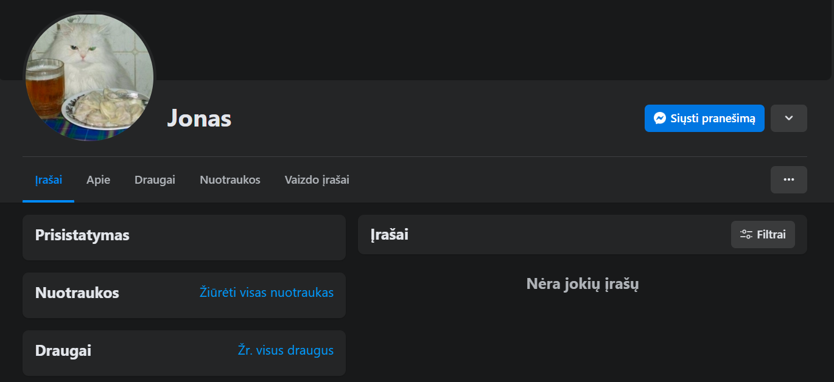
Task: Open the three-dot more options menu
Action: (x=788, y=179)
